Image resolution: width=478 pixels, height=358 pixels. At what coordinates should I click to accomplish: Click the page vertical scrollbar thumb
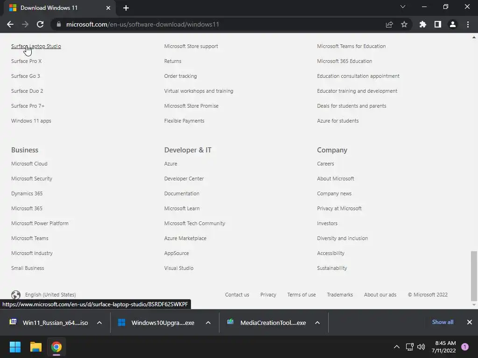[474, 276]
